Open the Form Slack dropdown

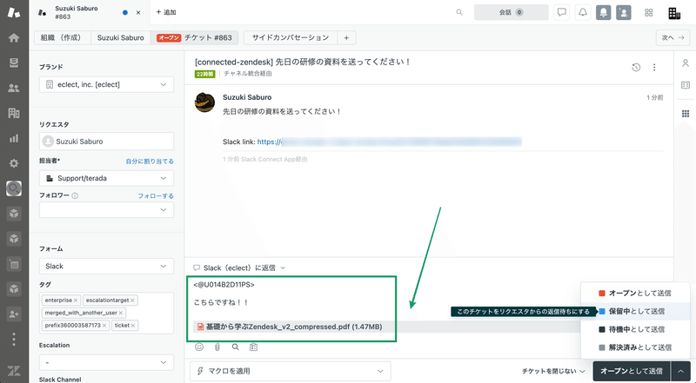tap(106, 266)
